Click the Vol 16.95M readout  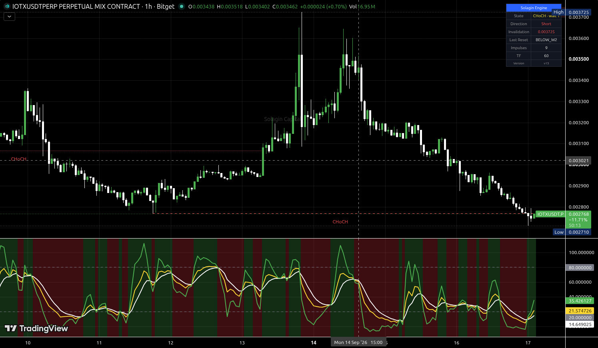(x=362, y=7)
